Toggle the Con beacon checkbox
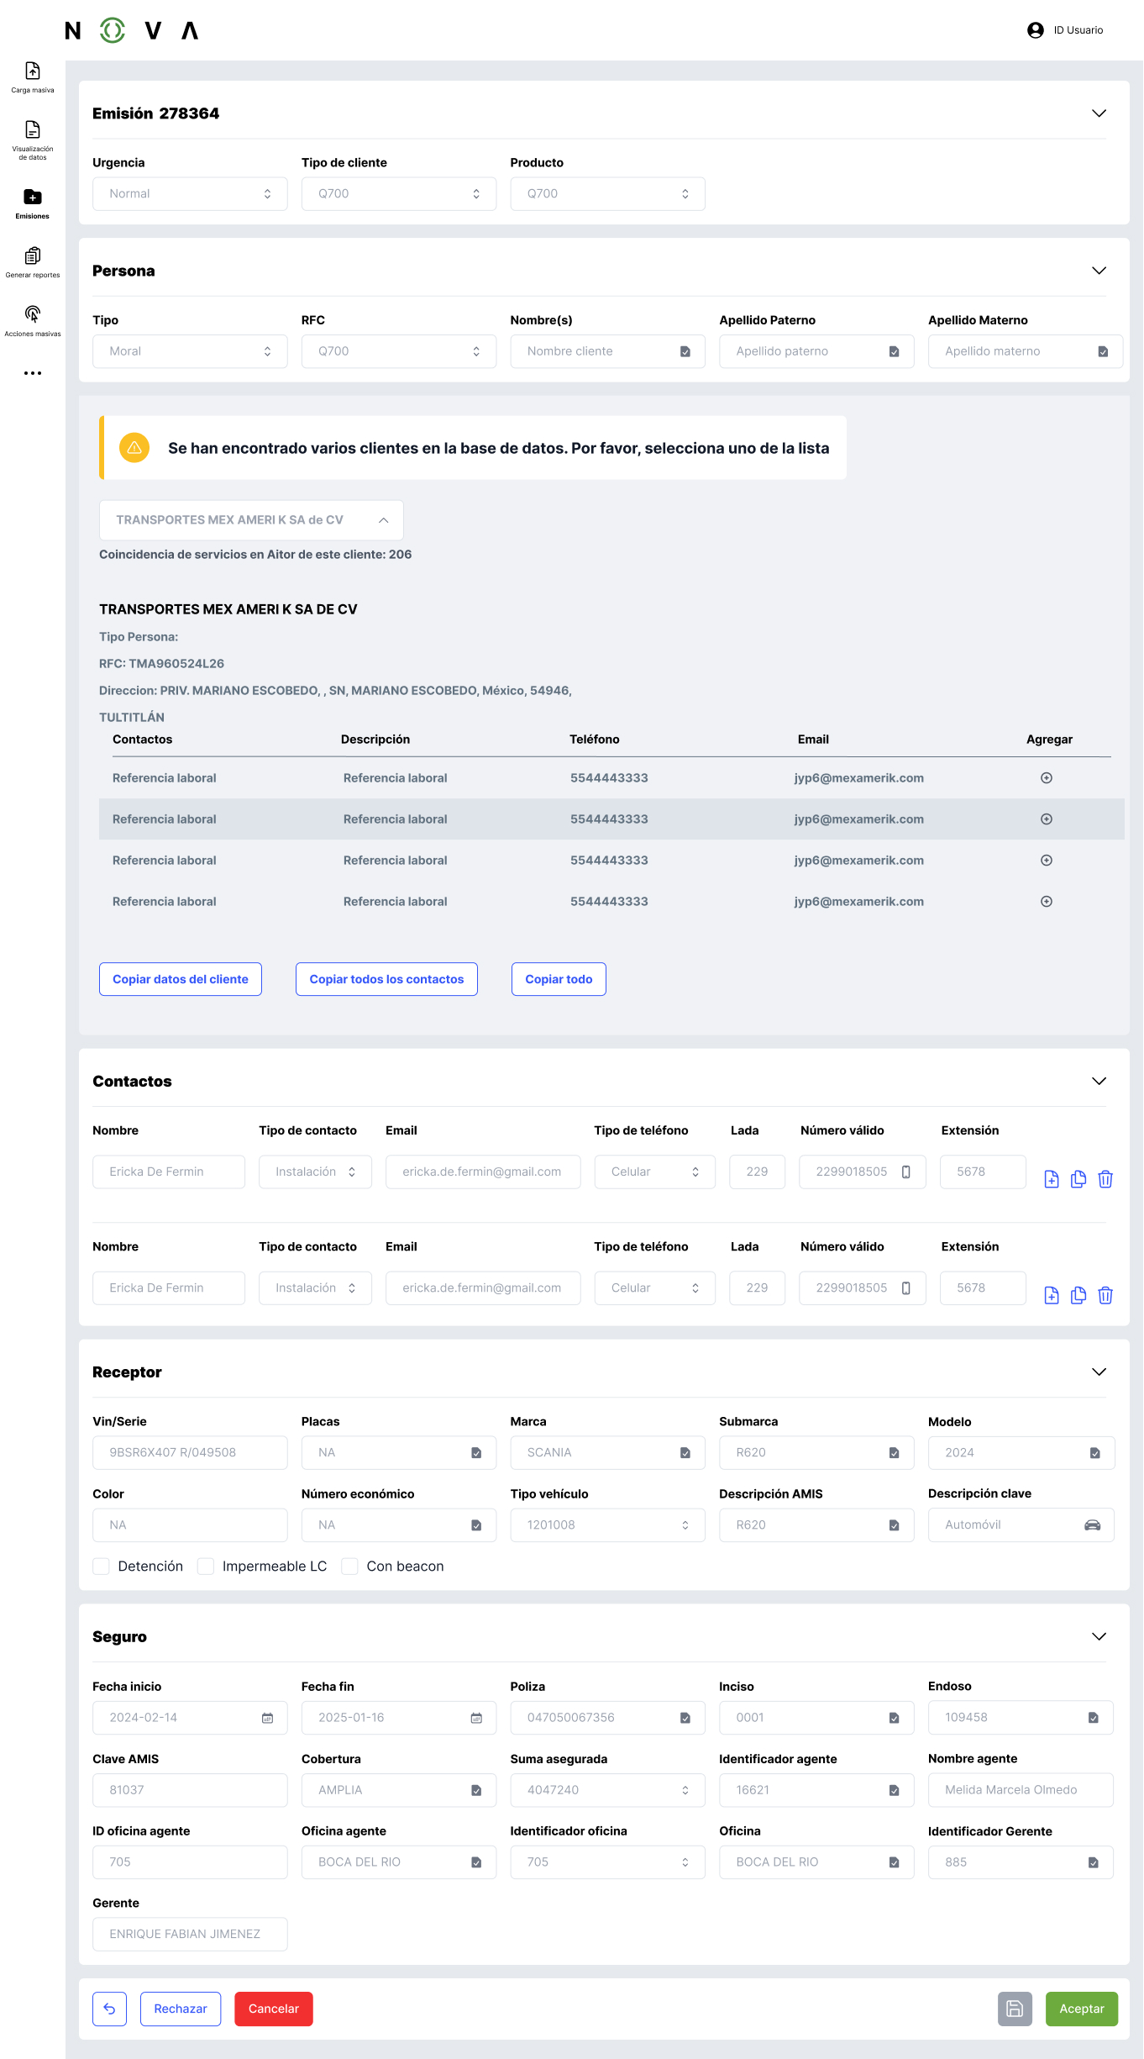 (349, 1567)
